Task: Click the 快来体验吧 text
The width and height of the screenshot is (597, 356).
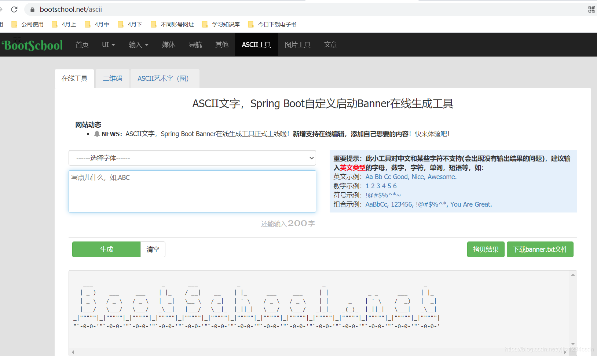Action: tap(432, 134)
